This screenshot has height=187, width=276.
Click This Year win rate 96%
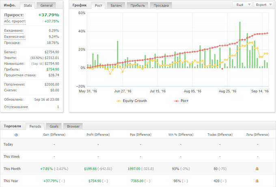click(x=177, y=181)
